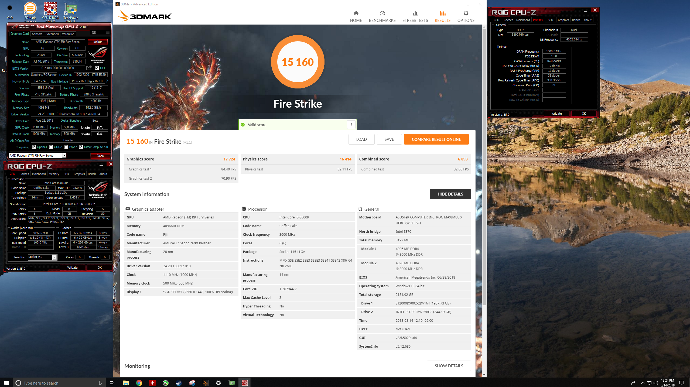Open the SPD tab in right CPU-Z window
Viewport: 690px width, 387px height.
point(550,20)
